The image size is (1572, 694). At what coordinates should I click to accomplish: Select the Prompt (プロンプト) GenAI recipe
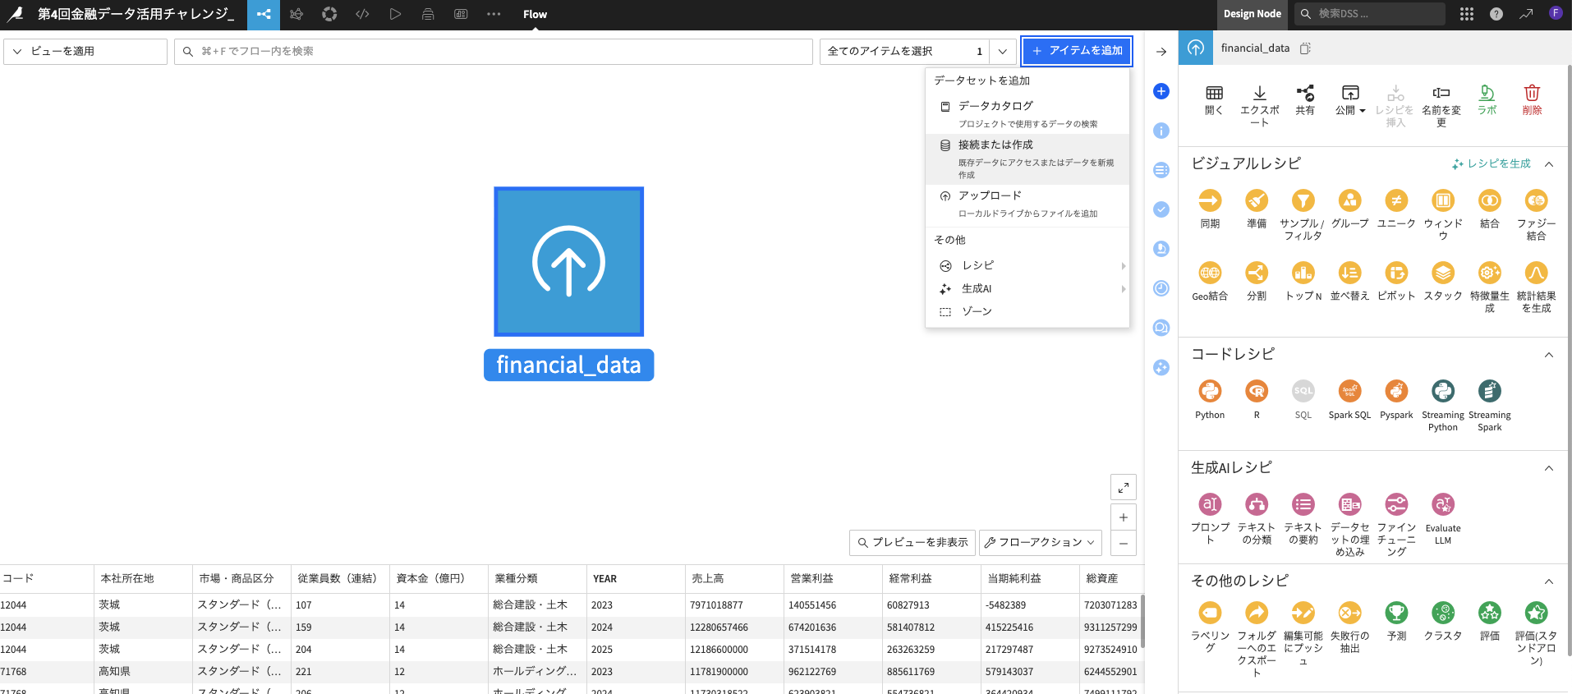1210,504
